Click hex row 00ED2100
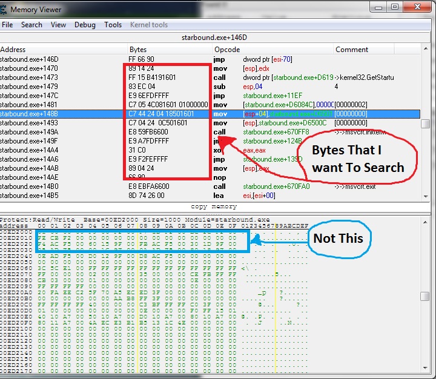 154,329
